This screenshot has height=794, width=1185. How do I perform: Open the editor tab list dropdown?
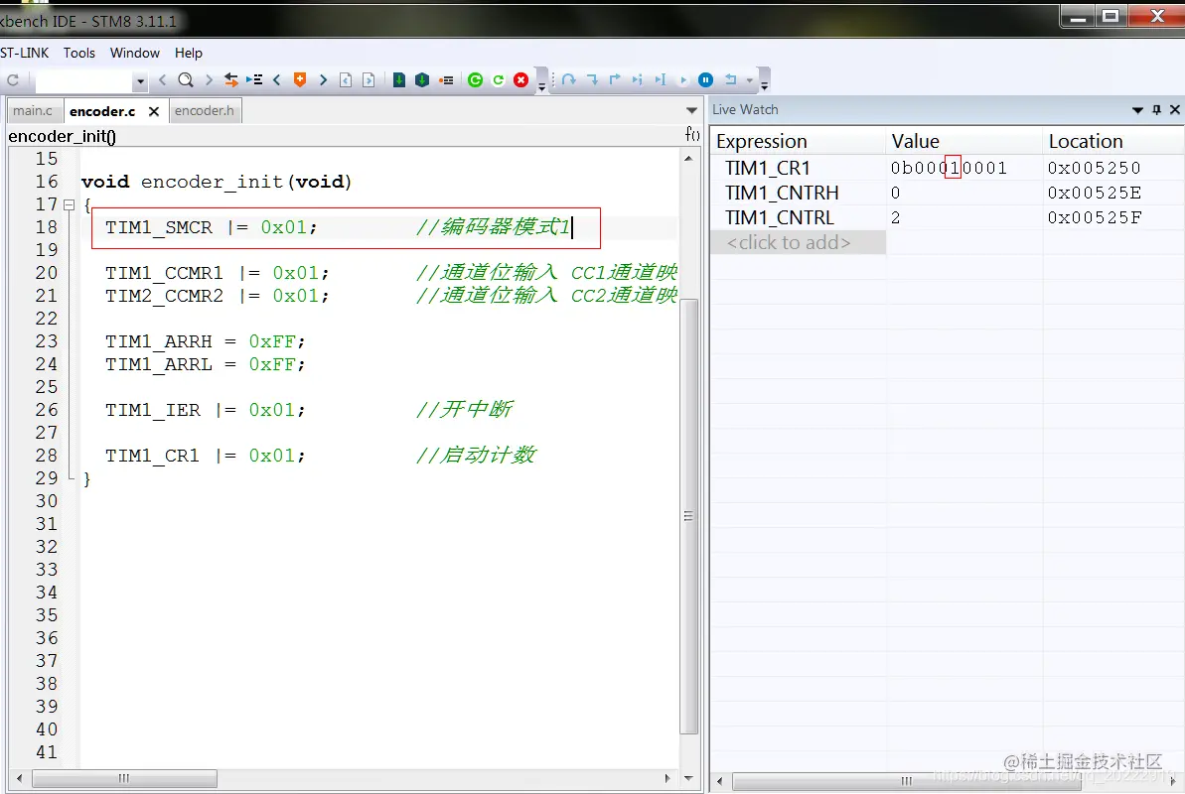(691, 111)
